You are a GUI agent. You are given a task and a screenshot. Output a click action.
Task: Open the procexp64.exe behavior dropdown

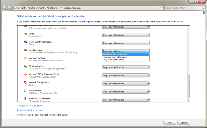point(126,92)
